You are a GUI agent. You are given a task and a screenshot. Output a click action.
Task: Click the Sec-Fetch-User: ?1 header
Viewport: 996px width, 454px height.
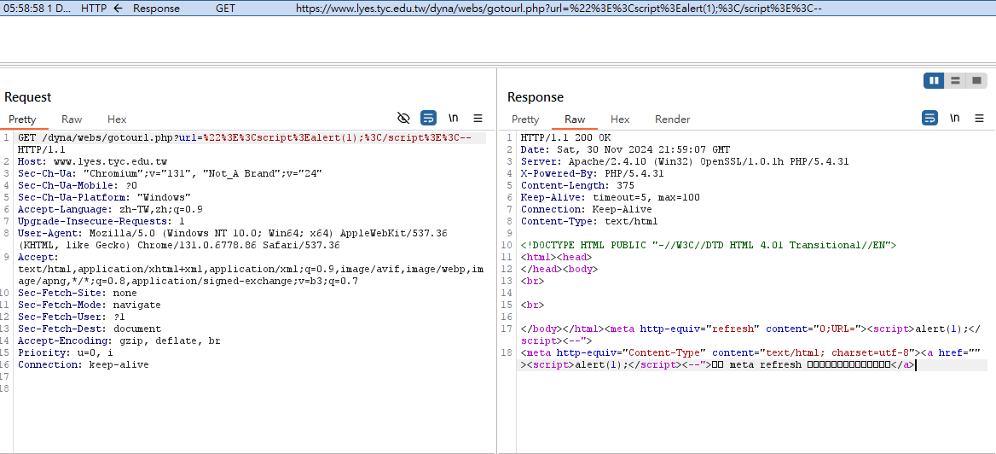pos(72,317)
